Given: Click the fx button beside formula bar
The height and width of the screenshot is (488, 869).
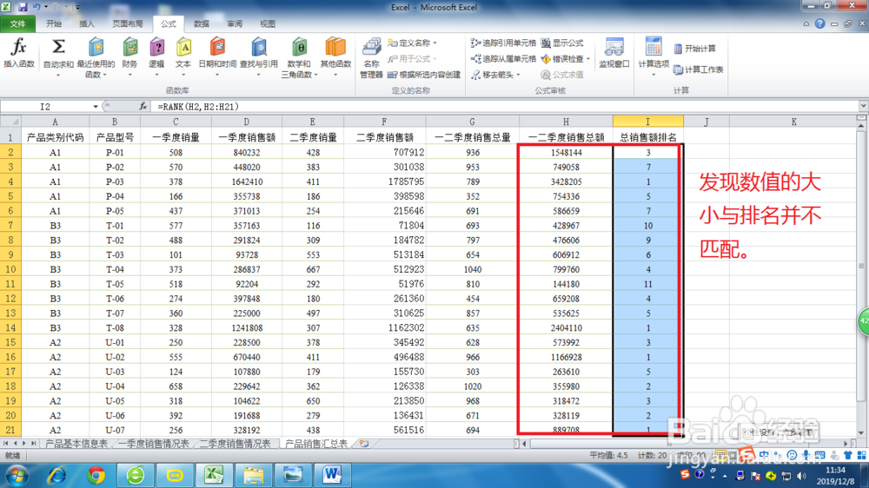Looking at the screenshot, I should (x=143, y=106).
